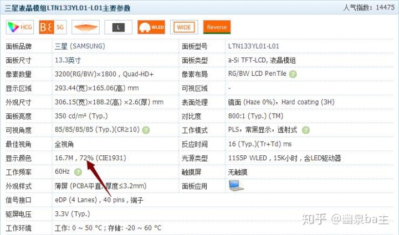
Task: Click help icon beside 60Hz
Action: click(78, 172)
